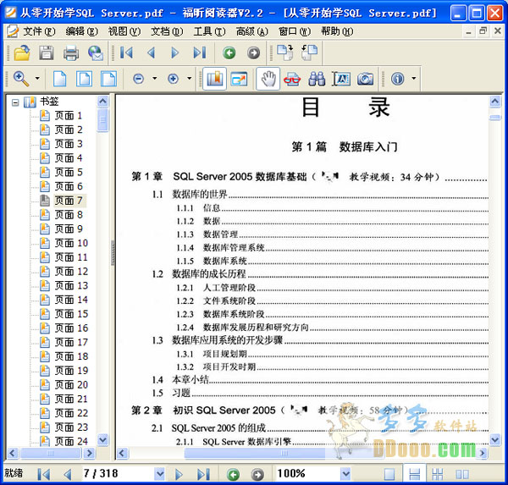This screenshot has height=485, width=508.
Task: Select the camera snapshot tool
Action: 366,79
